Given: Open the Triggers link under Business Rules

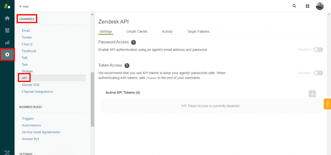Looking at the screenshot, I should [x=28, y=119].
